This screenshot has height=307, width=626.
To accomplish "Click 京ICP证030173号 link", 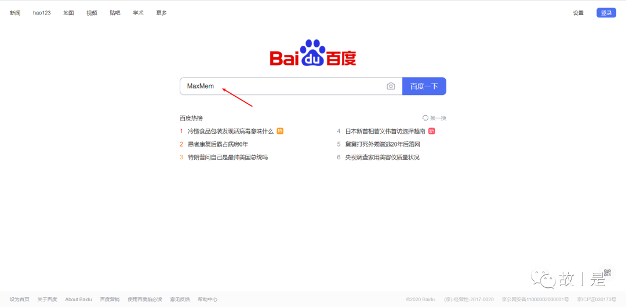I will tap(596, 299).
